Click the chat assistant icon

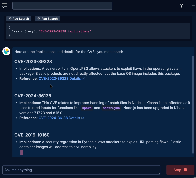click(x=4, y=6)
